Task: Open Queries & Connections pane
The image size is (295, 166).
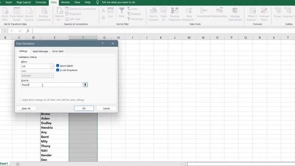Action: [81, 9]
